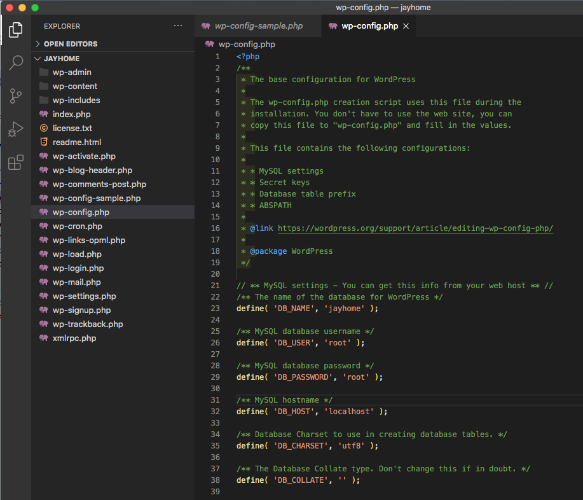Collapse the JAYHOME folder section
Viewport: 583px width, 500px height.
pos(113,59)
